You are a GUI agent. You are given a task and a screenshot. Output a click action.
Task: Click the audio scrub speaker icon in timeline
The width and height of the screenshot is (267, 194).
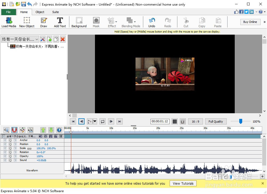click(6, 130)
